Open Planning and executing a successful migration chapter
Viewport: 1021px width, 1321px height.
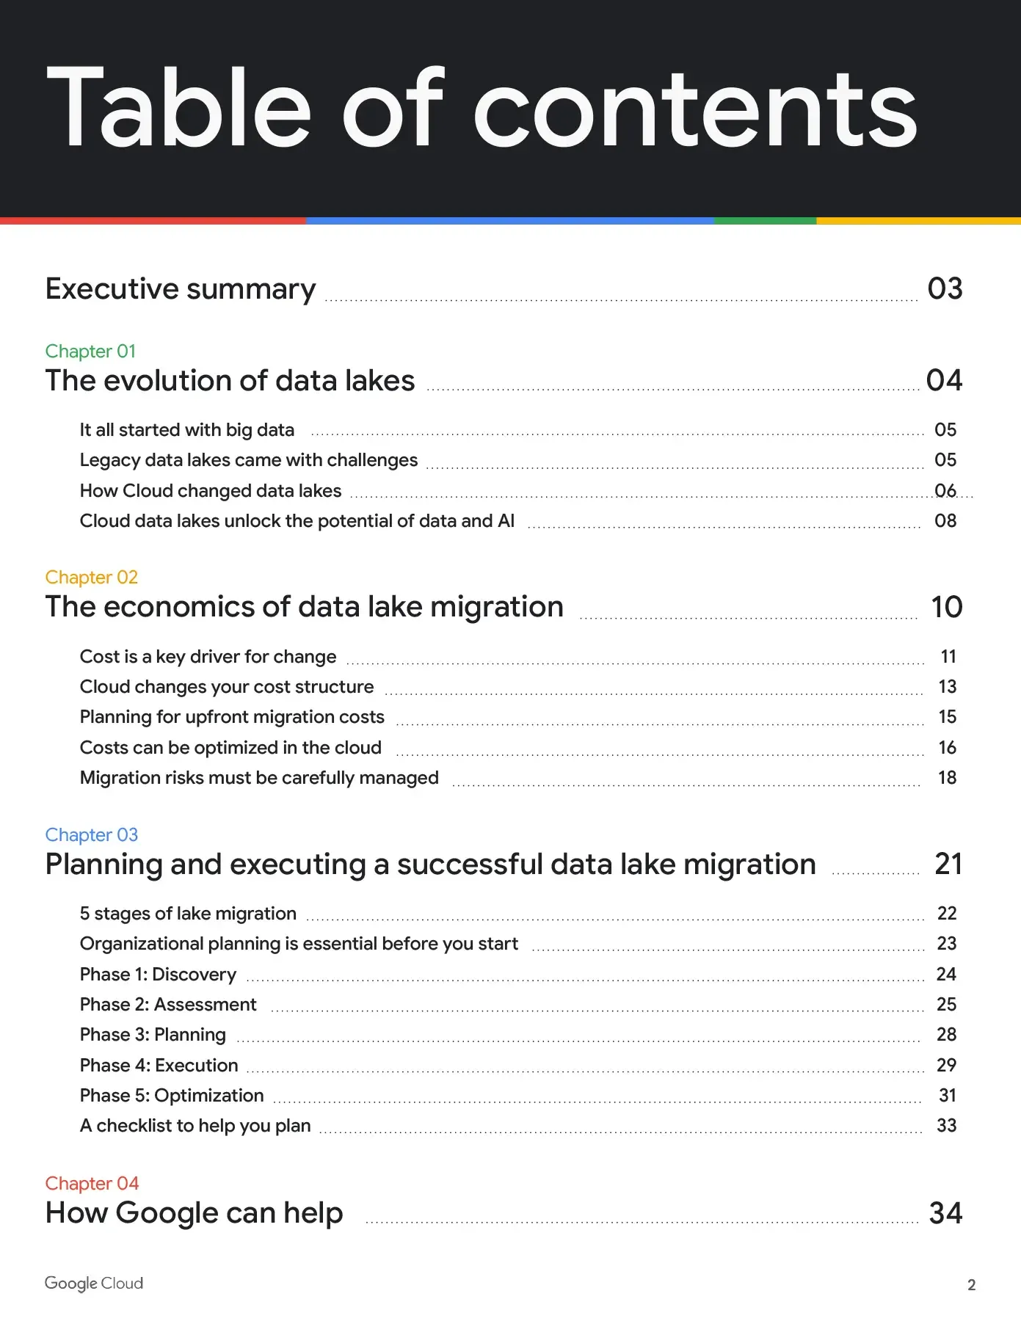430,865
